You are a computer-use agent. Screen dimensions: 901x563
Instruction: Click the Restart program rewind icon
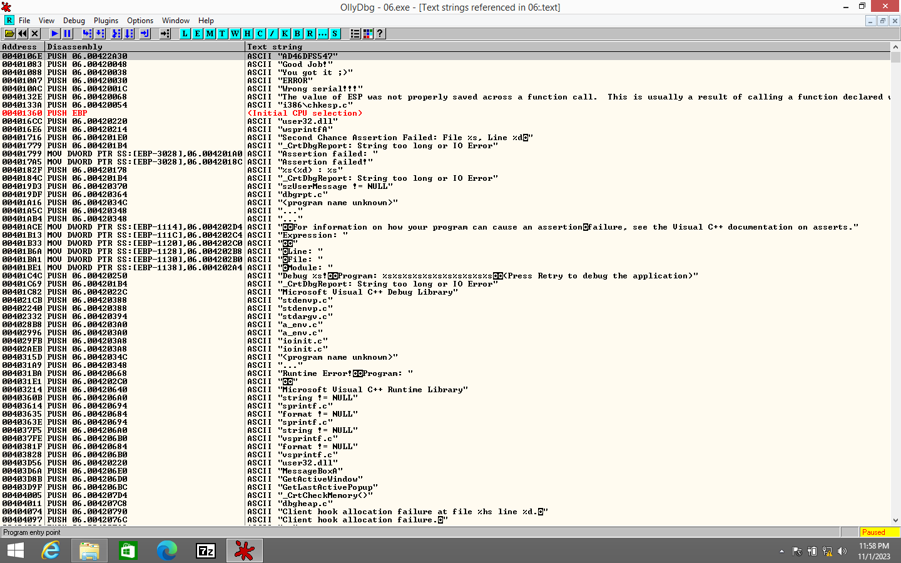(23, 34)
